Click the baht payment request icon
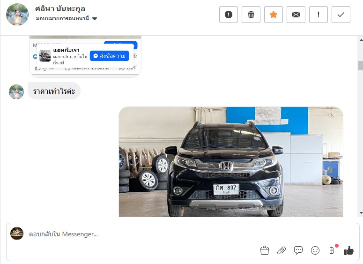This screenshot has width=363, height=264. (x=332, y=250)
